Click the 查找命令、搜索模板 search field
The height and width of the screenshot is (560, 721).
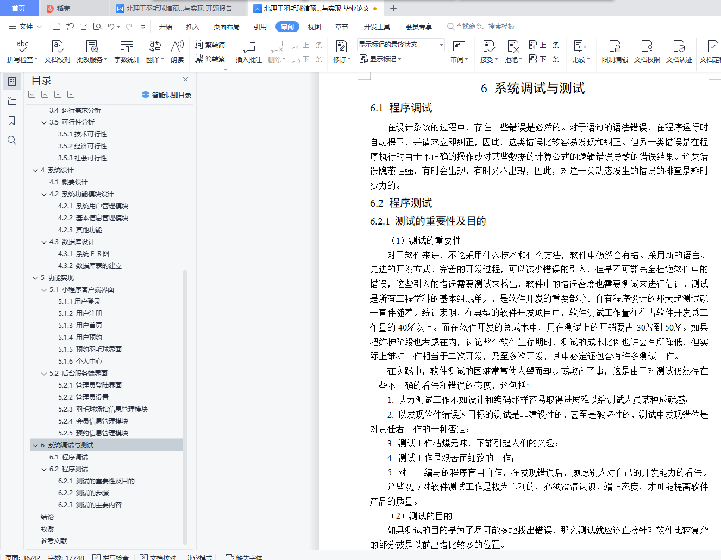click(481, 26)
